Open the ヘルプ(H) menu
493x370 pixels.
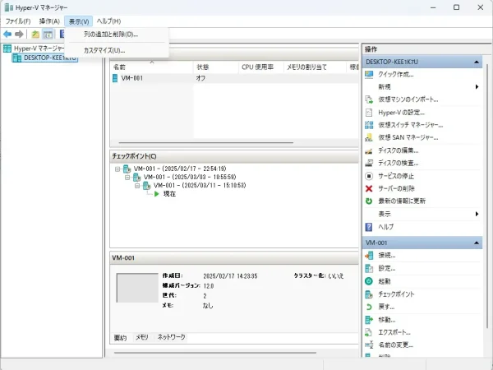pyautogui.click(x=108, y=21)
